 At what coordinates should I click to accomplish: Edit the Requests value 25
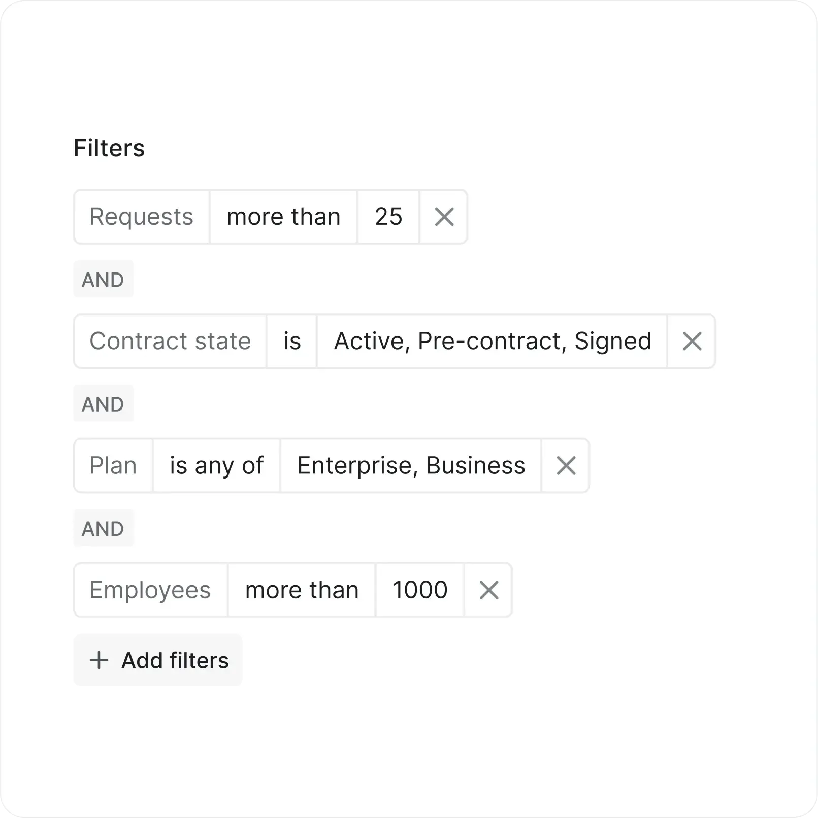pyautogui.click(x=388, y=217)
